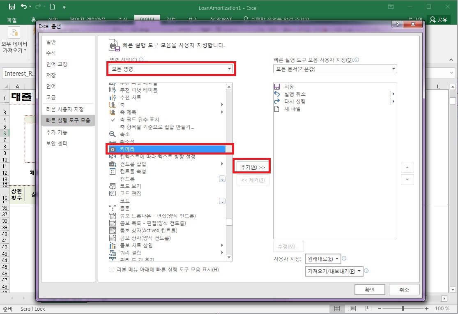Select 축 항목을 기준으로 집합 만들기 command
The width and height of the screenshot is (458, 314).
tap(167, 127)
